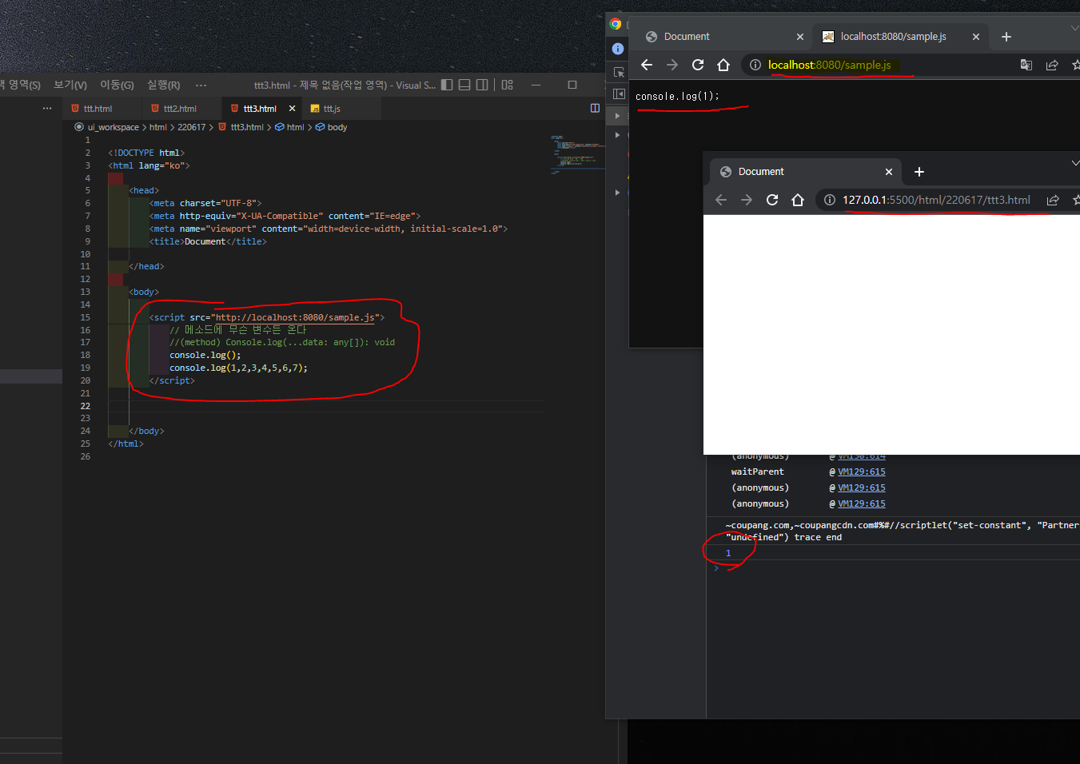Viewport: 1080px width, 764px height.
Task: Open the tab search chevron in front Chrome window
Action: 1075,162
